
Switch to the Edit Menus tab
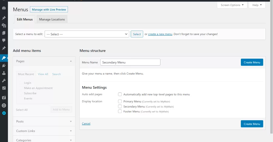25,19
